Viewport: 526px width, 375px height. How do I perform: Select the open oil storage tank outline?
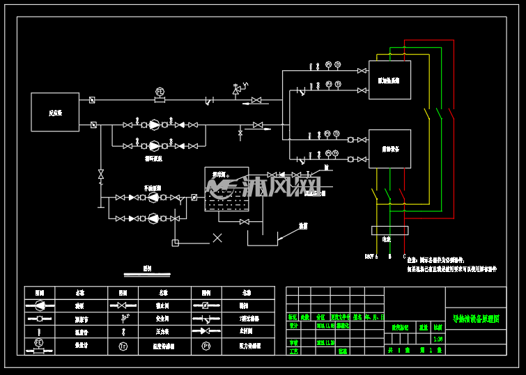pyautogui.click(x=263, y=238)
